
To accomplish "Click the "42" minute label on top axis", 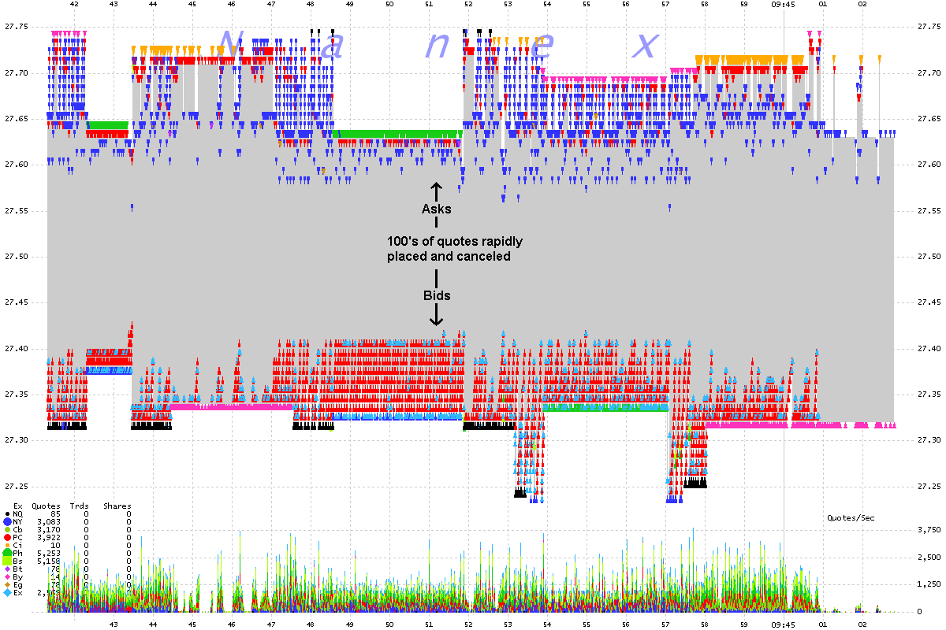I will tap(74, 4).
